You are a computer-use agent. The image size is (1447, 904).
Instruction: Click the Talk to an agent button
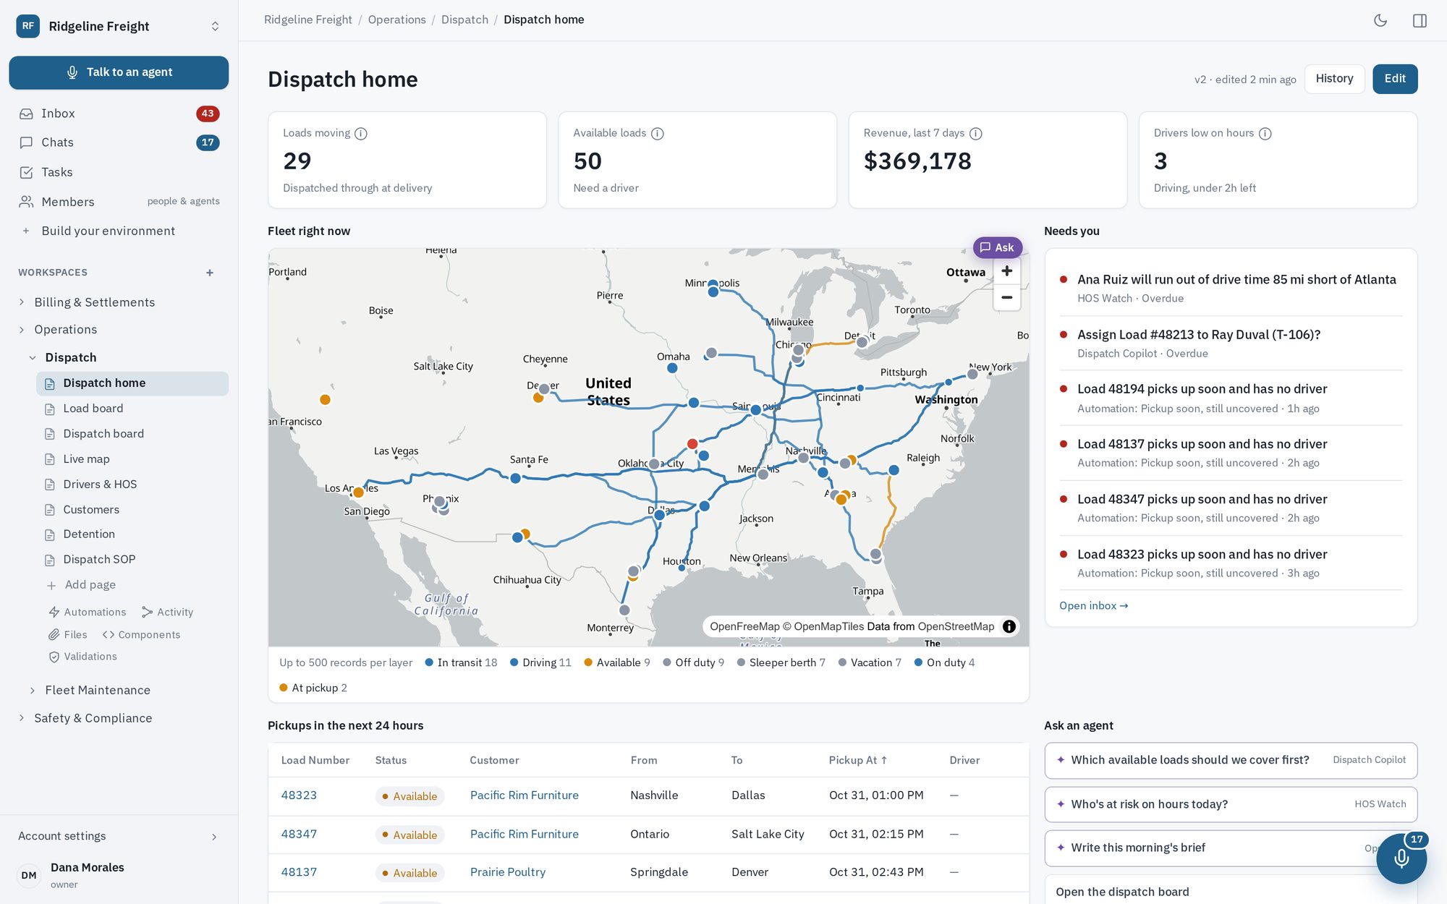click(119, 72)
